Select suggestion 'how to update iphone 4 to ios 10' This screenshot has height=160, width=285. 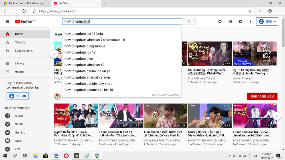pos(122,90)
